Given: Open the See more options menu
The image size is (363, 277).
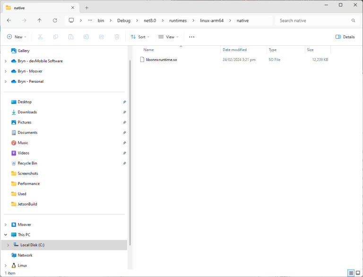Looking at the screenshot, I should (191, 37).
